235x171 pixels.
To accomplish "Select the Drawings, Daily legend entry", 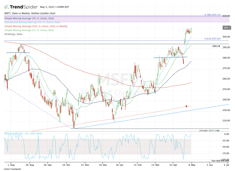I will tap(13, 34).
